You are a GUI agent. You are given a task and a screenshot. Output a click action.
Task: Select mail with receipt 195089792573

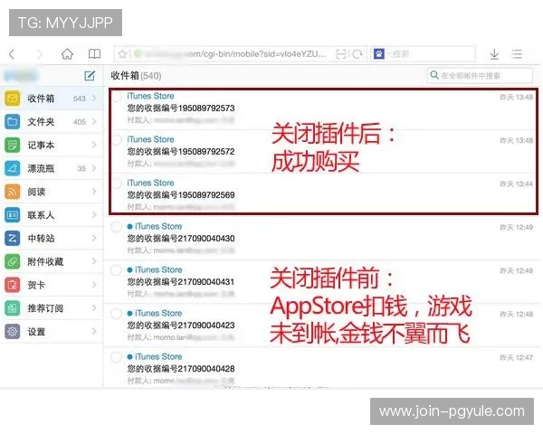[x=117, y=98]
